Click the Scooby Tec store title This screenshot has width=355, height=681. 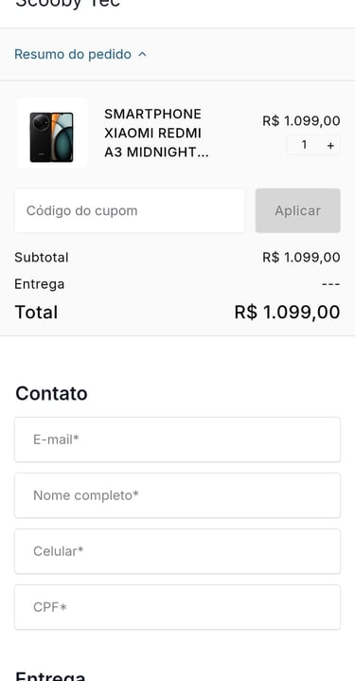(68, 4)
